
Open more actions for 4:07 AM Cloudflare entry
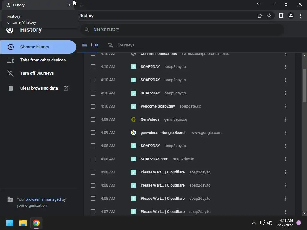[286, 212]
